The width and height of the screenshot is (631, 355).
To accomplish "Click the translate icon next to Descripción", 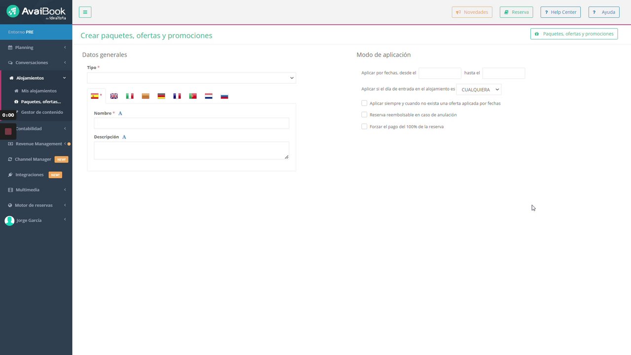I will [x=124, y=137].
